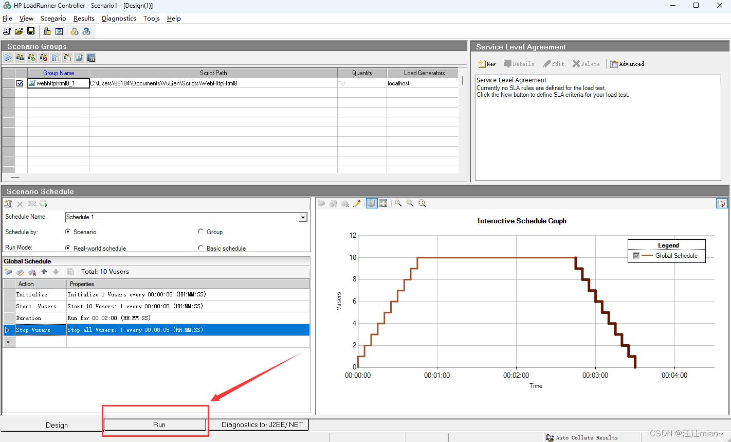This screenshot has width=731, height=442.
Task: Select the Duration action row
Action: [x=156, y=318]
